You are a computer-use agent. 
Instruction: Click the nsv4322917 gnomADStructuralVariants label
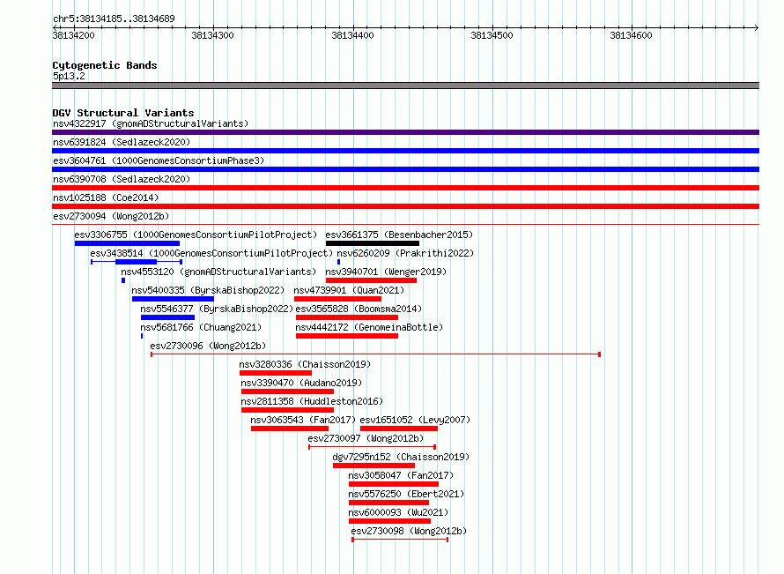[151, 123]
